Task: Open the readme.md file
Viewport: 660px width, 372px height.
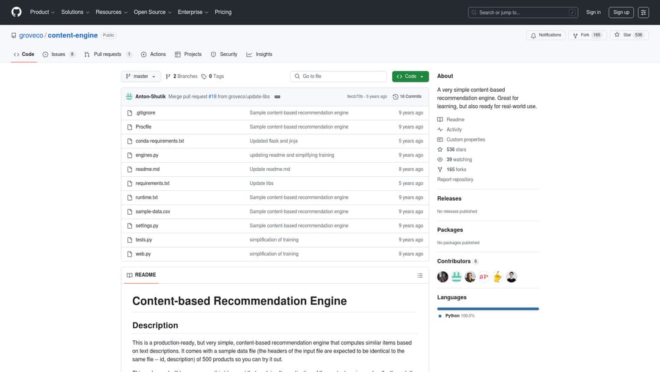Action: click(x=147, y=169)
